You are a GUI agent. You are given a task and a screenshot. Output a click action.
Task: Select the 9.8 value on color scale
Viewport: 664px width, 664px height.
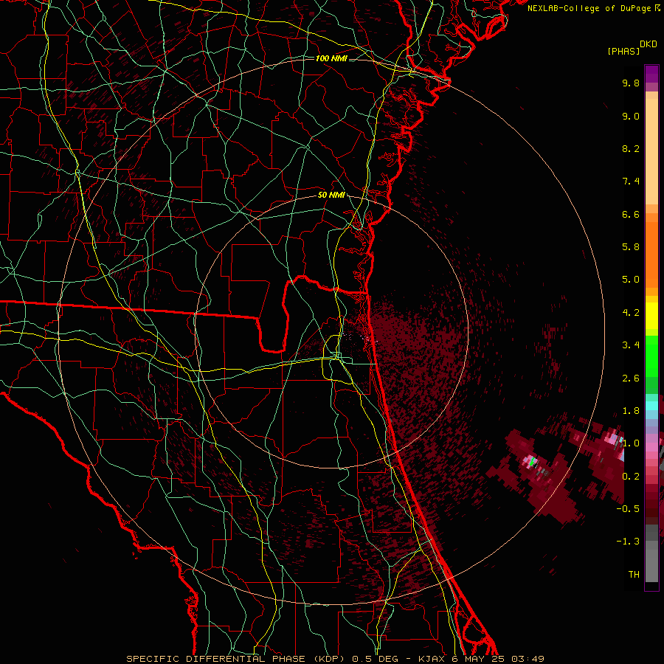(631, 83)
